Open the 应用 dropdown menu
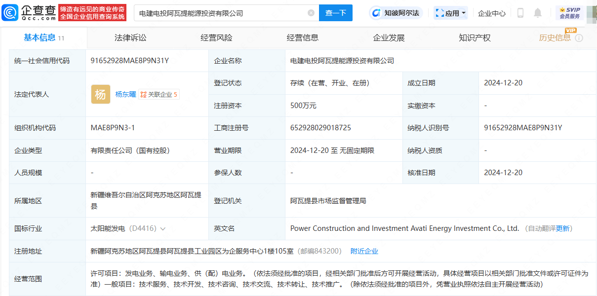 point(451,13)
